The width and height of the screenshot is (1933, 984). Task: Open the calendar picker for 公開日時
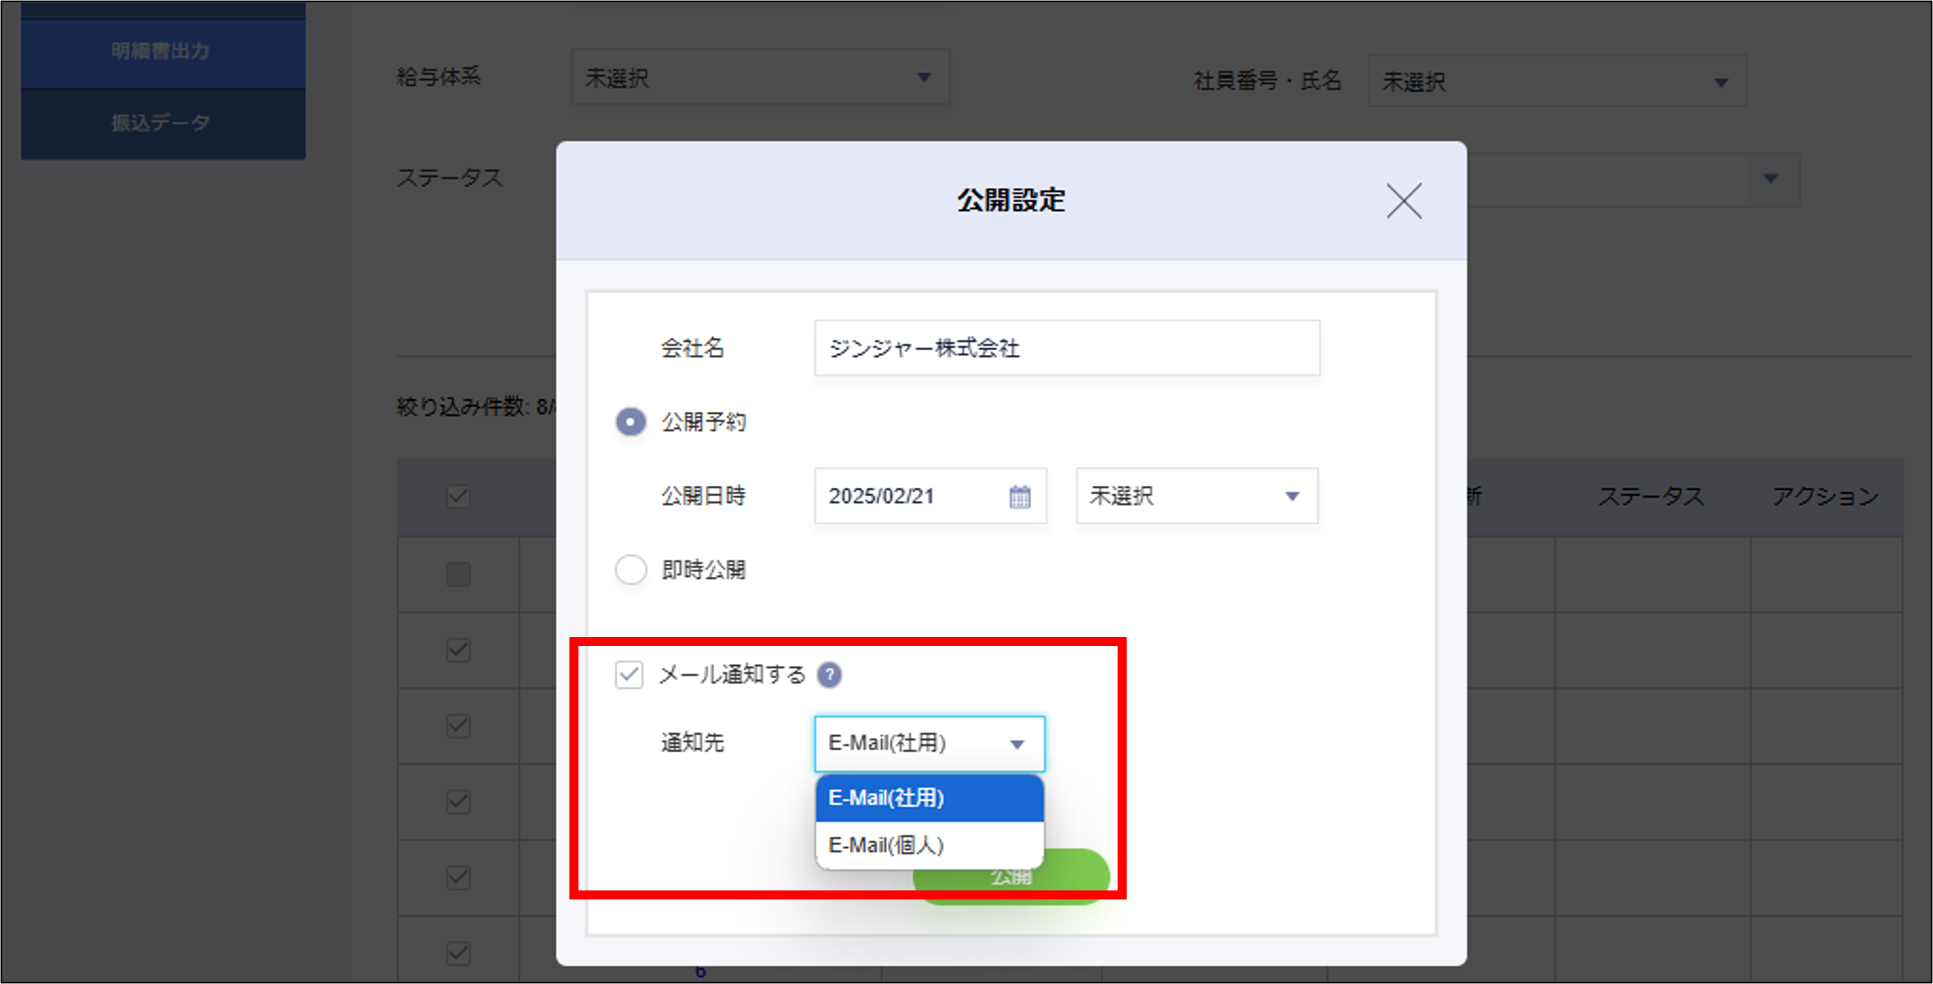[x=1018, y=496]
